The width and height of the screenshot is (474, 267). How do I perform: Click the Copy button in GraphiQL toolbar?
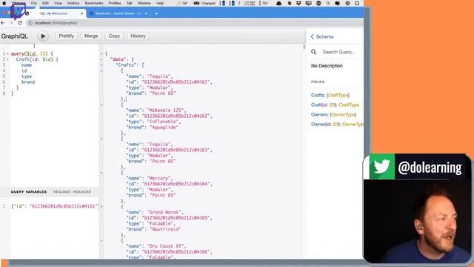coord(114,36)
